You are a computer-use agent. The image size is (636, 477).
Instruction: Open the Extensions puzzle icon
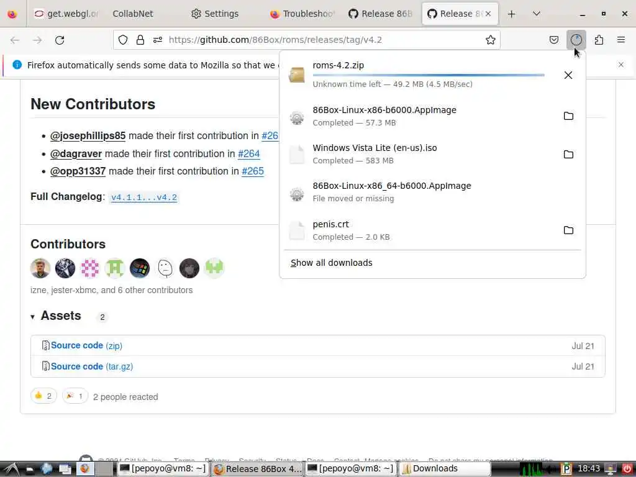(x=599, y=40)
